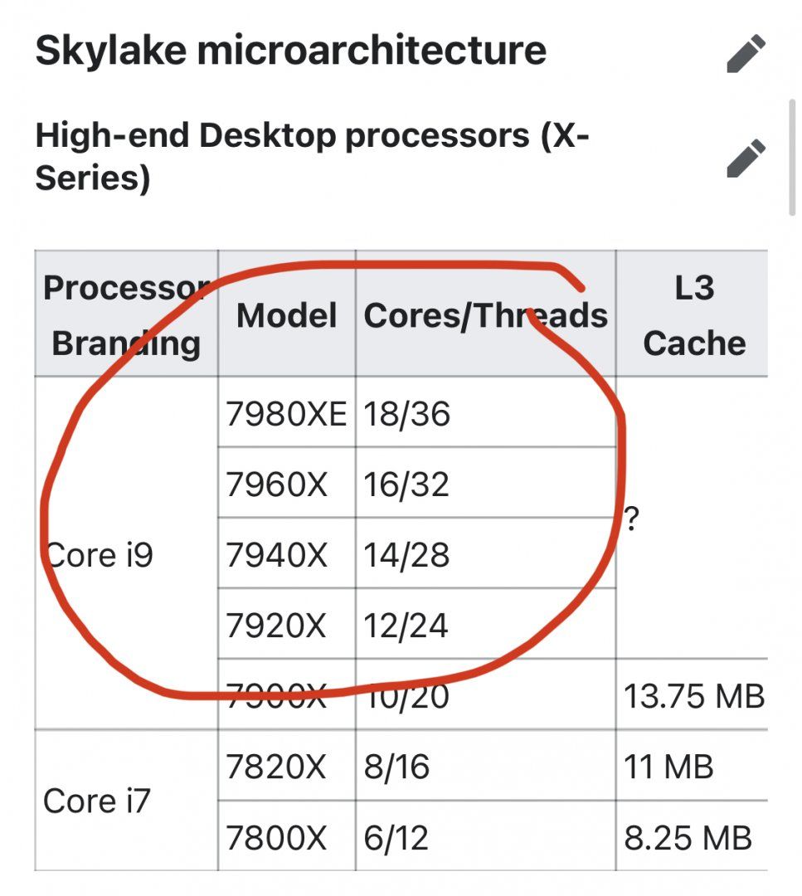Click the Processor Branding column header
The height and width of the screenshot is (896, 802).
pos(126,314)
